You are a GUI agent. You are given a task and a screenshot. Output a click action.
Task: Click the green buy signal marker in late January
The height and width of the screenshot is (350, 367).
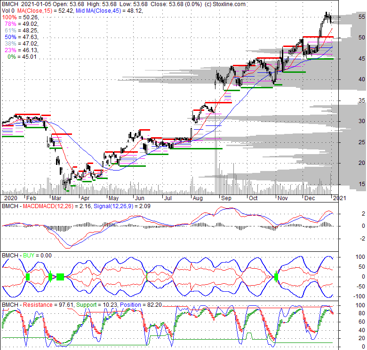pyautogui.click(x=28, y=277)
